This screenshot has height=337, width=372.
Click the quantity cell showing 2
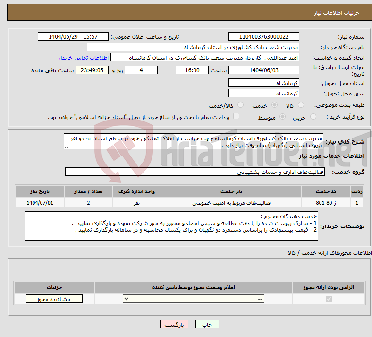click(x=88, y=203)
